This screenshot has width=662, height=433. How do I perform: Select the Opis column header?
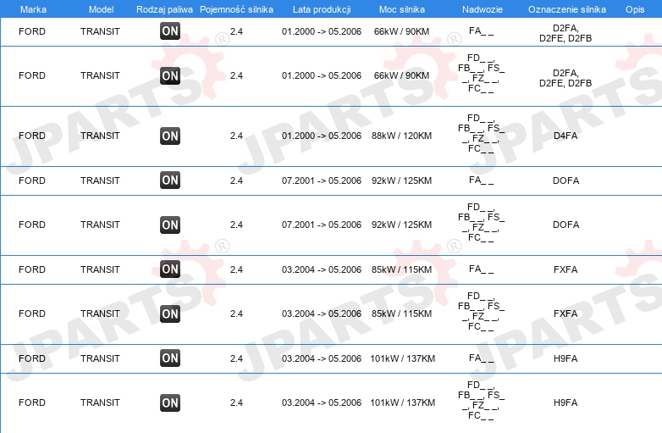(635, 9)
